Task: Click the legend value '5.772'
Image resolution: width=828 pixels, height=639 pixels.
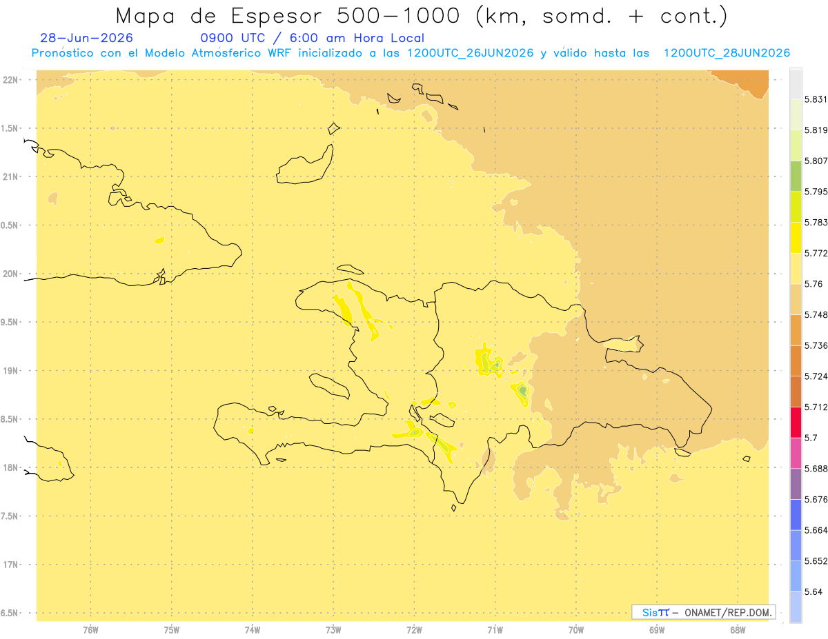Action: 816,253
